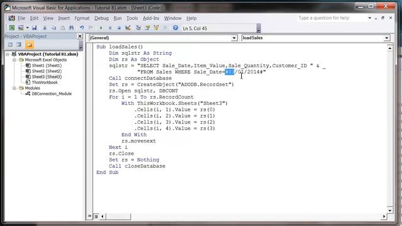This screenshot has height=226, width=402.
Task: Open Properties Window toolbar icon
Action: pos(147,28)
